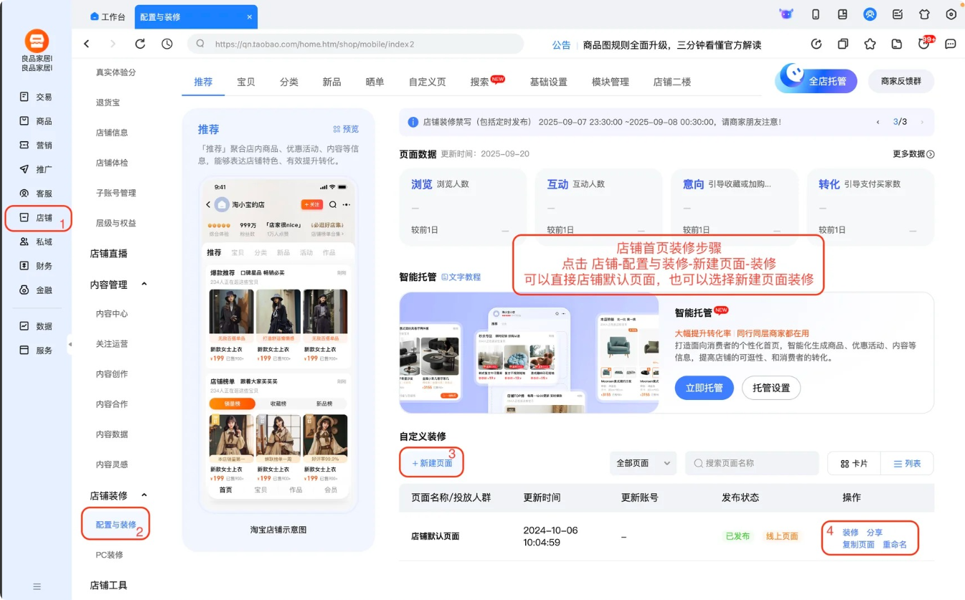Open 财务 in the left sidebar
The width and height of the screenshot is (965, 600).
[x=36, y=266]
